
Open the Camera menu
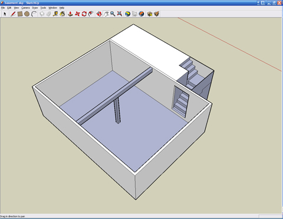(25, 8)
